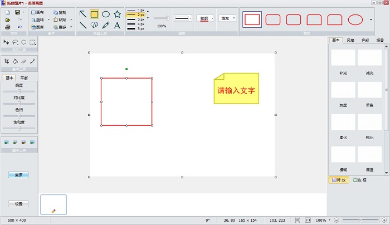The image size is (390, 225).
Task: Select the pencil drawing tool
Action: pos(106,25)
